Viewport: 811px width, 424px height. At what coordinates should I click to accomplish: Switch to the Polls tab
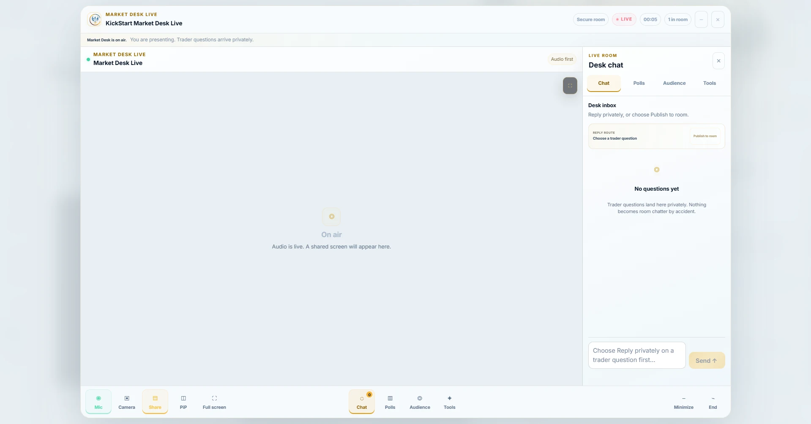639,83
